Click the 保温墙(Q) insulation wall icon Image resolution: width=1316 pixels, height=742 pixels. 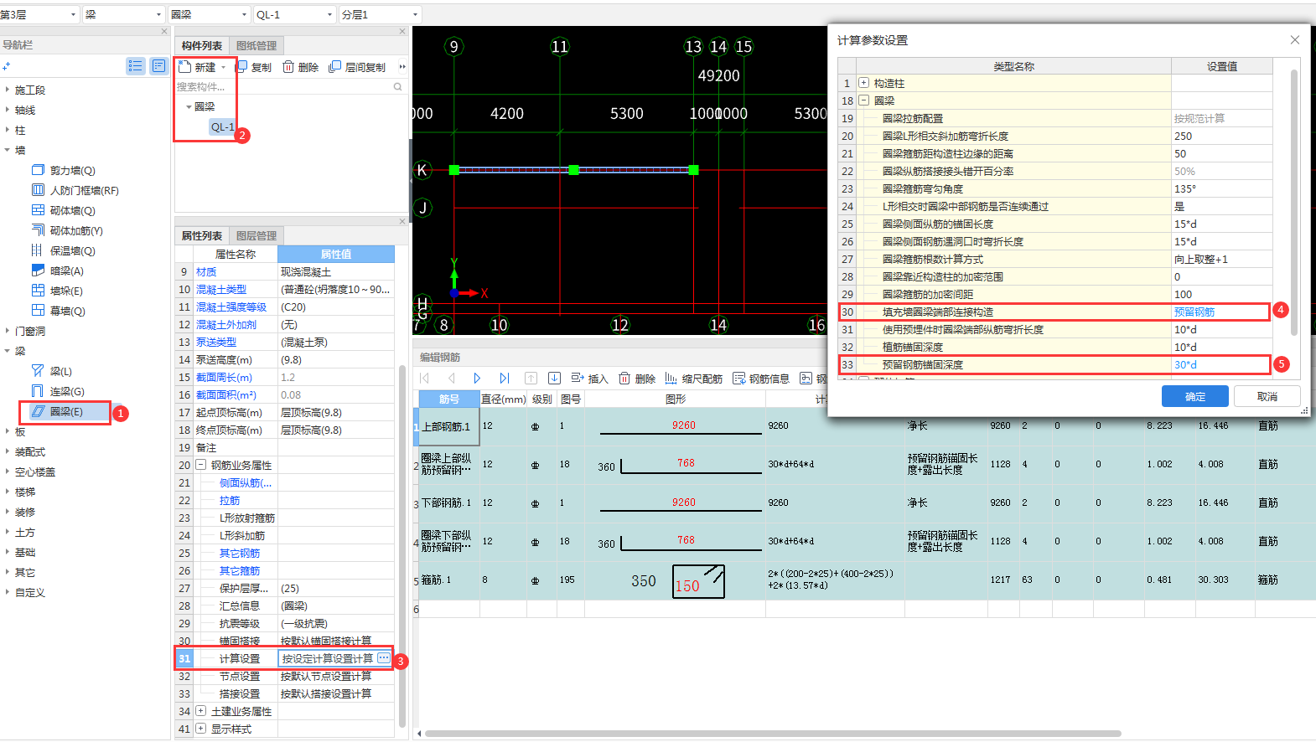click(38, 250)
